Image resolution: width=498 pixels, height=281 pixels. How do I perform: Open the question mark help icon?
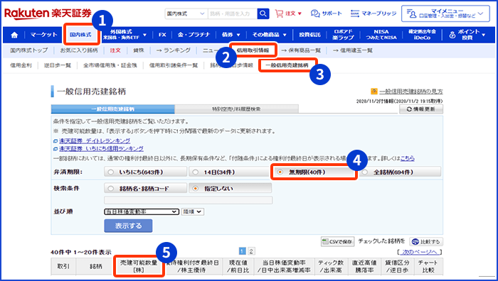click(374, 92)
